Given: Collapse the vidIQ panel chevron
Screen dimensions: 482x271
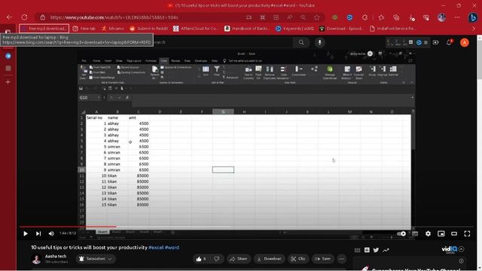Looking at the screenshot, I should pos(462,249).
